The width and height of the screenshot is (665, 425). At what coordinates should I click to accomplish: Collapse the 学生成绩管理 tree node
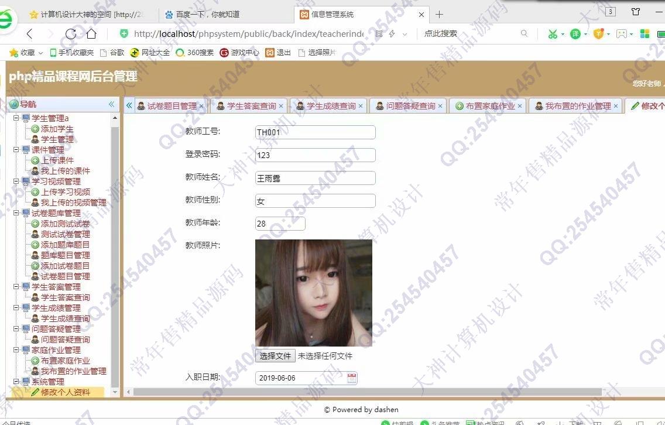coord(16,308)
